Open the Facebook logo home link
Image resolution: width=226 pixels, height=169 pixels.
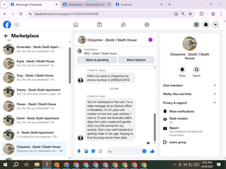coord(7,25)
